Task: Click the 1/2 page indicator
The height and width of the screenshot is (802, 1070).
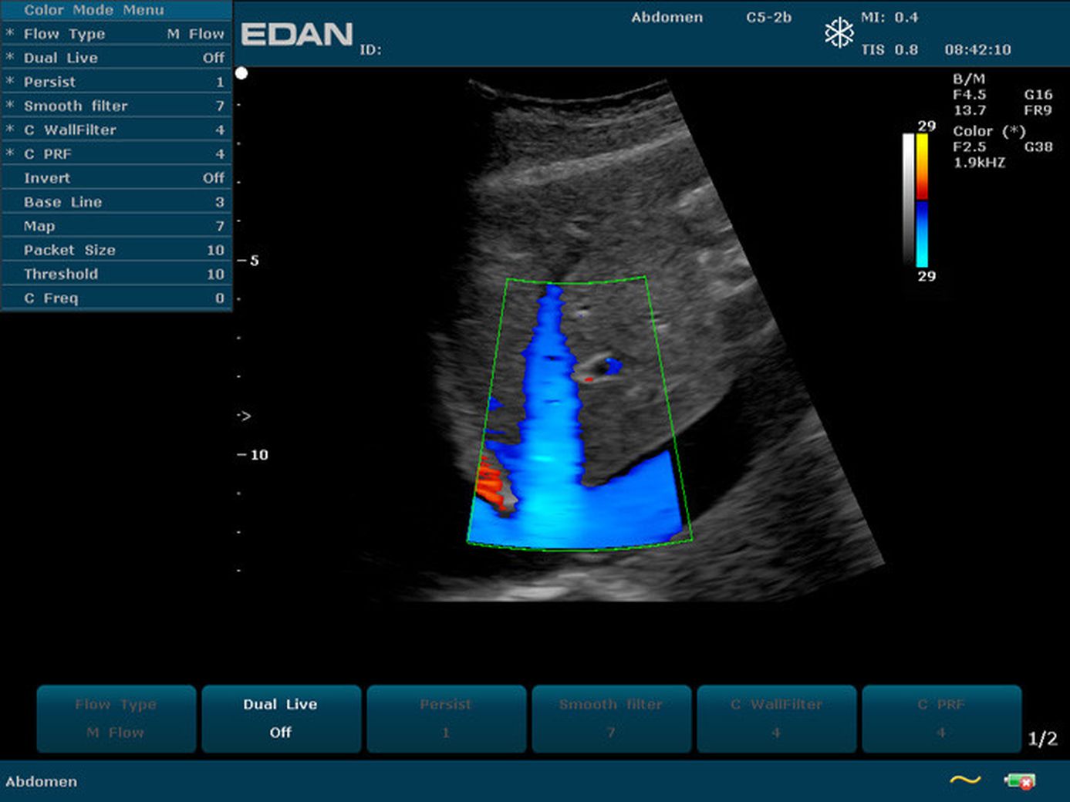Action: [1042, 739]
